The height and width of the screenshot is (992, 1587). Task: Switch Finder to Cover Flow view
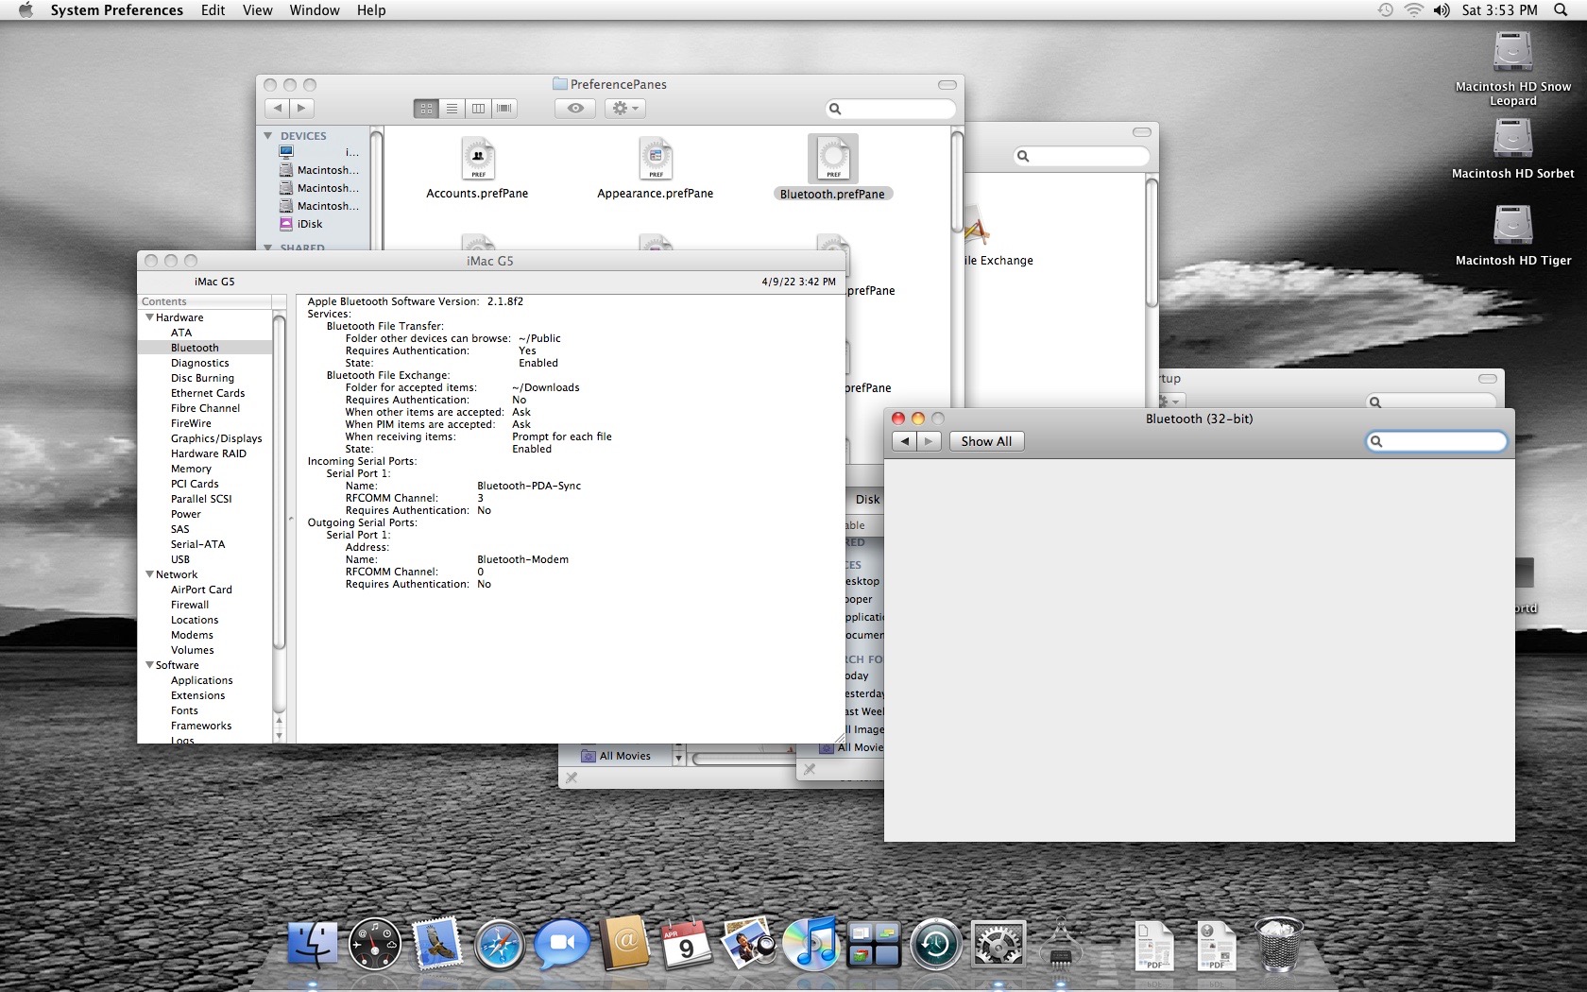point(504,109)
